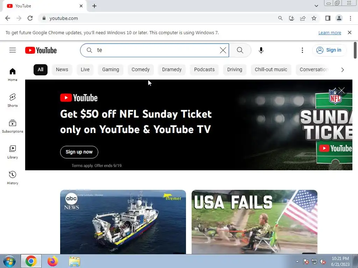Select the Gaming filter chip
358x268 pixels.
click(110, 70)
